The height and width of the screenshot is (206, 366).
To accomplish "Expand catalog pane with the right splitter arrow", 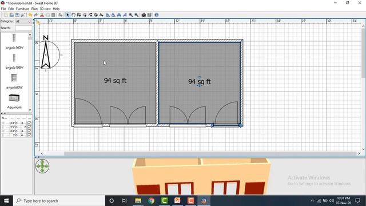I will click(x=5, y=113).
